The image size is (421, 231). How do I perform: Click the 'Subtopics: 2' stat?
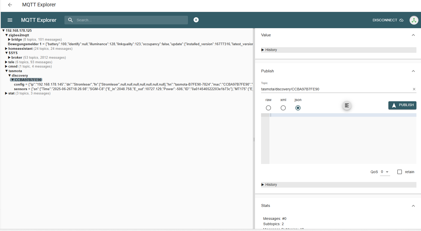coord(274,224)
